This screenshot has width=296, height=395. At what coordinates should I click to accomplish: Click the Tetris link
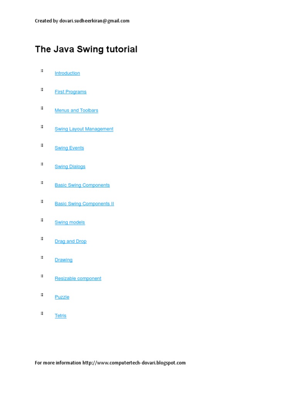coord(61,316)
